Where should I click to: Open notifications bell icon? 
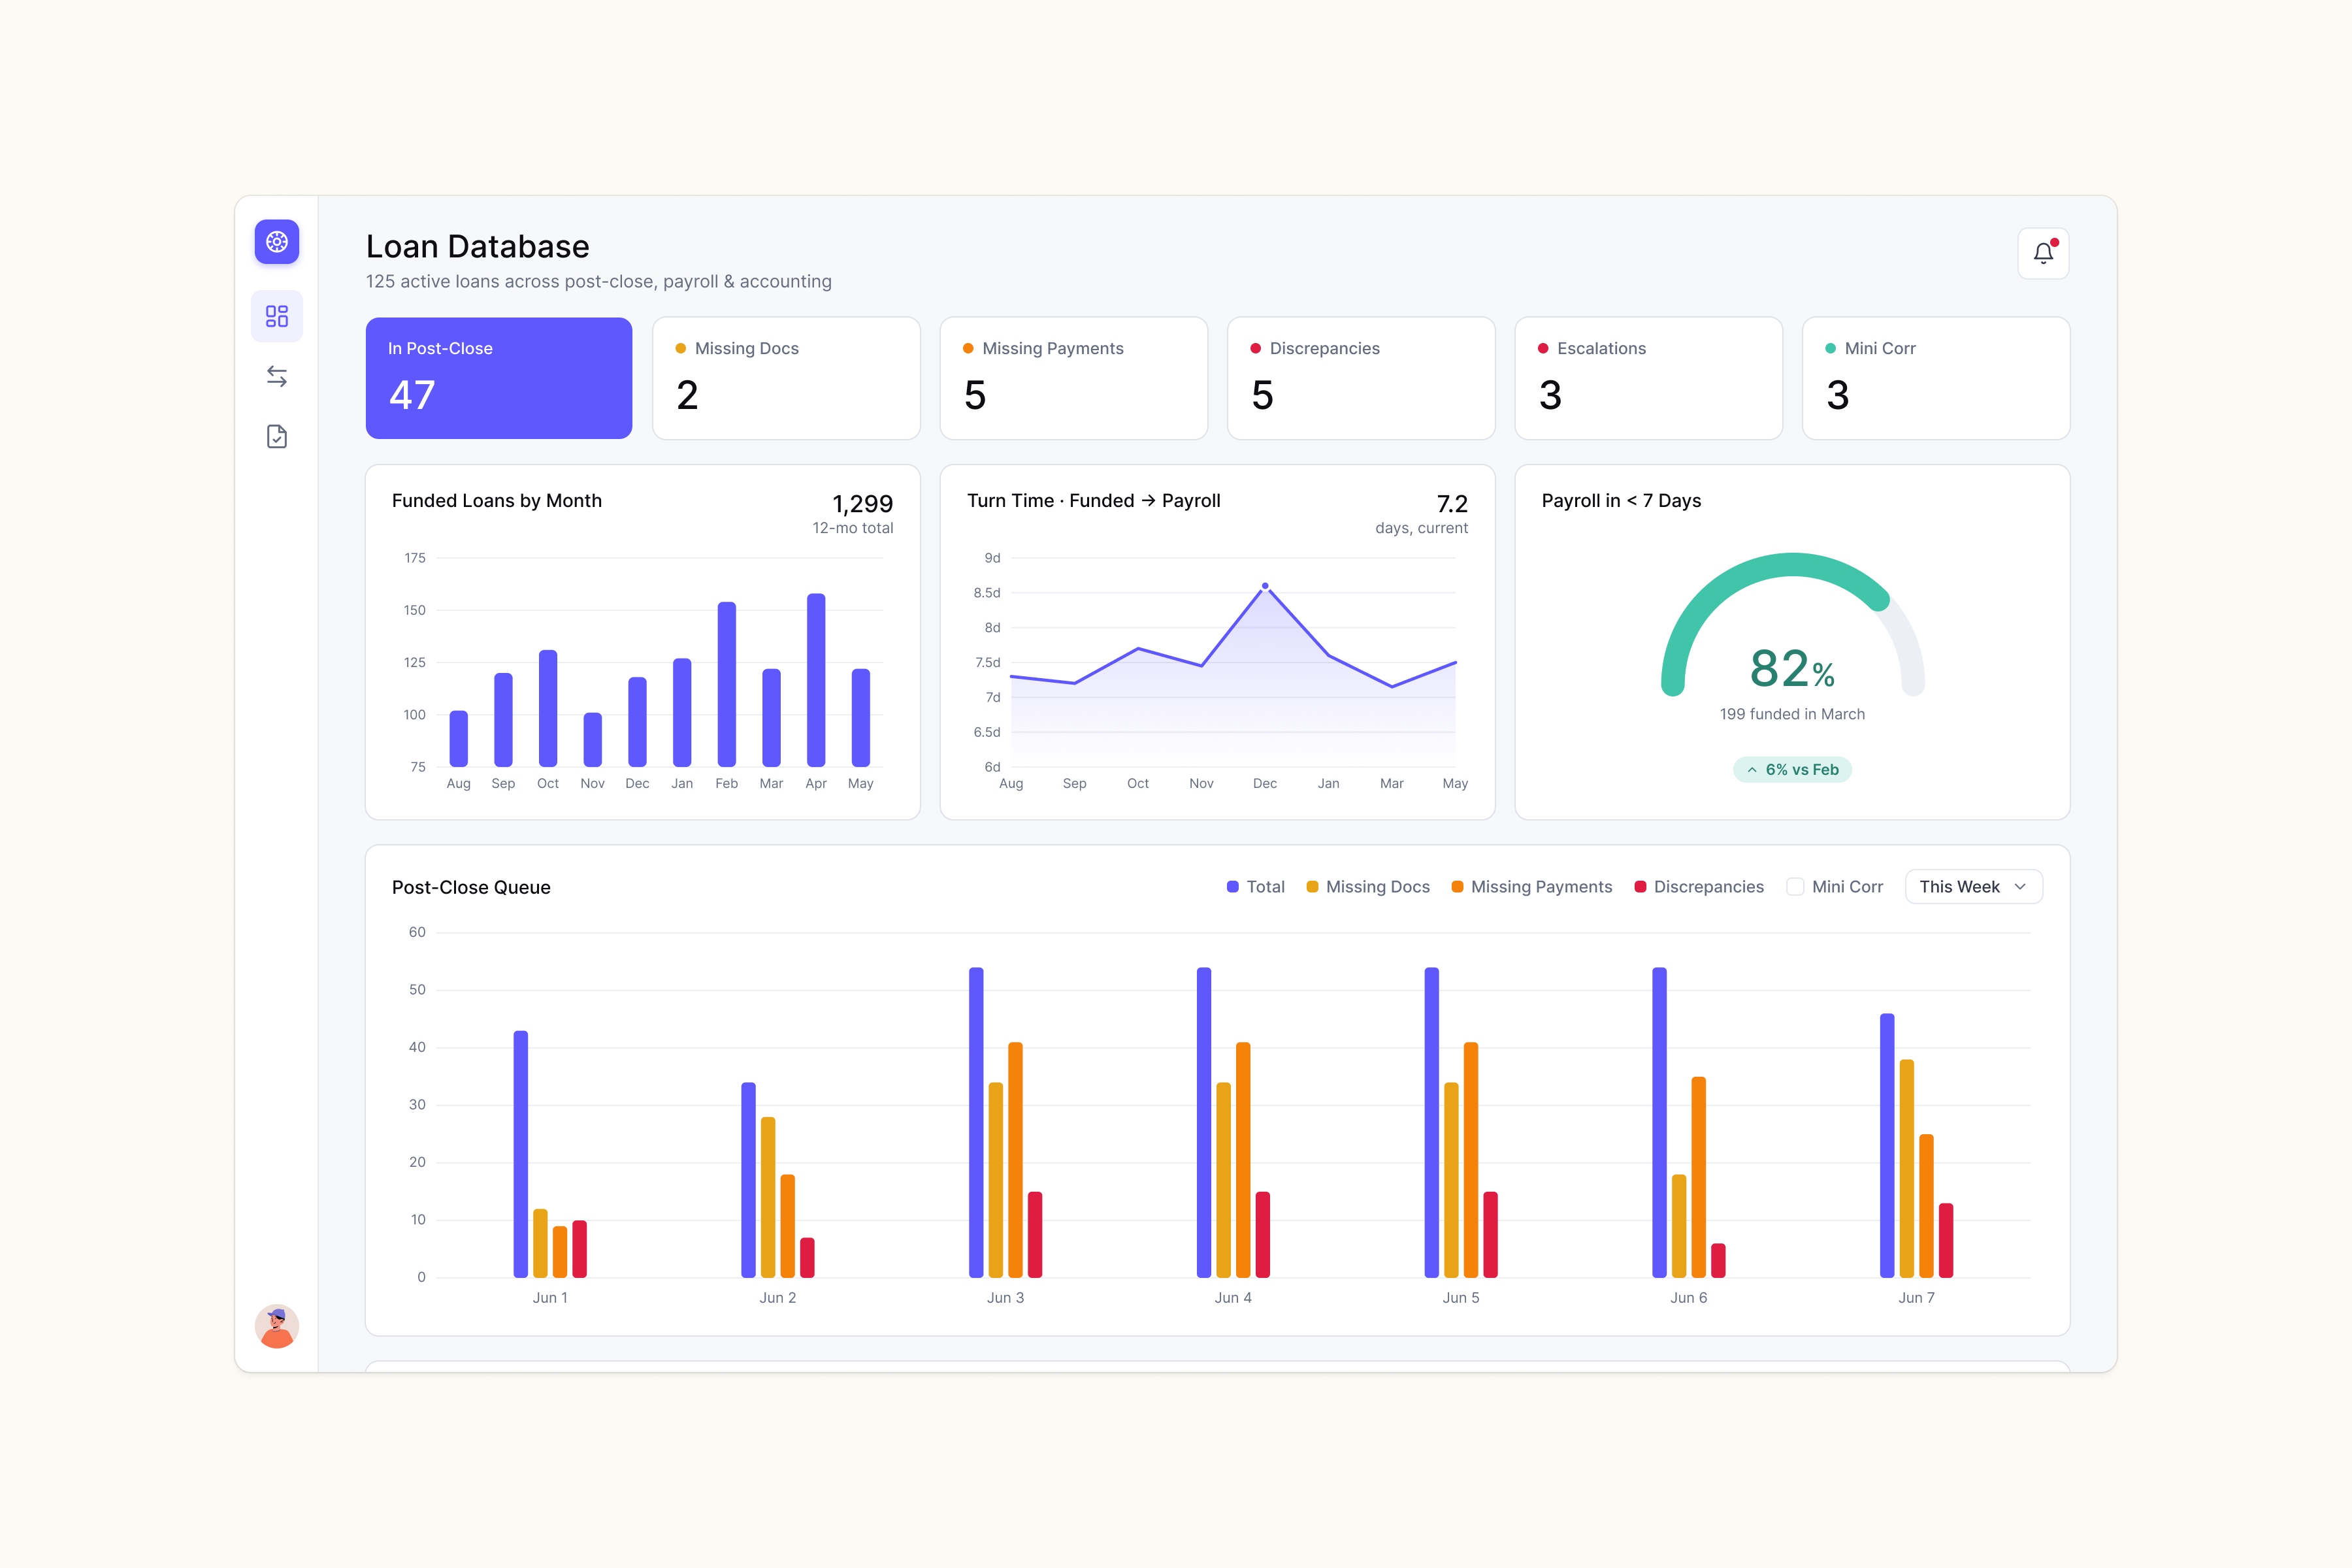coord(2043,253)
